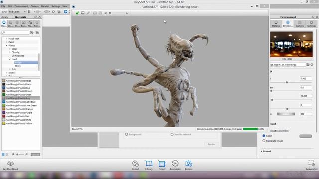The image size is (319, 179).
Task: Click the export folder icon beside library search
Action: click(x=37, y=33)
